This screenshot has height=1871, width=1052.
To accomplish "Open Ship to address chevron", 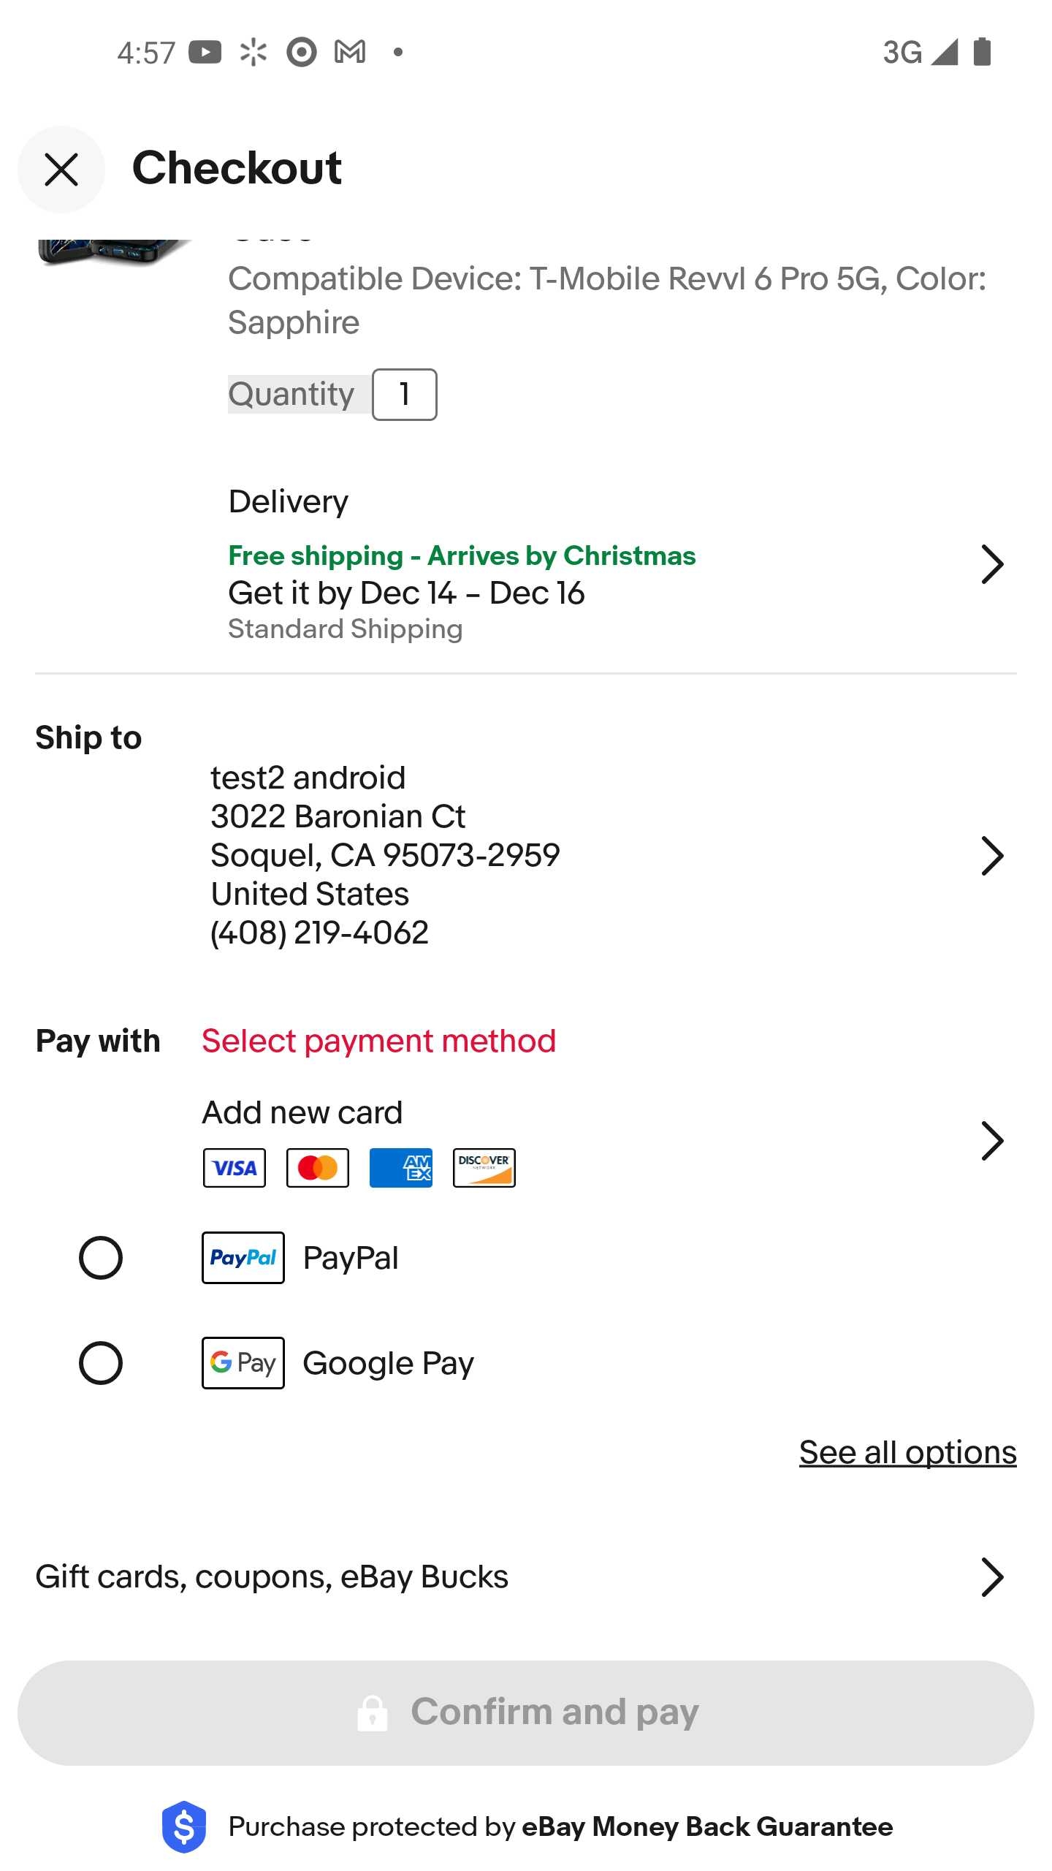I will coord(991,856).
